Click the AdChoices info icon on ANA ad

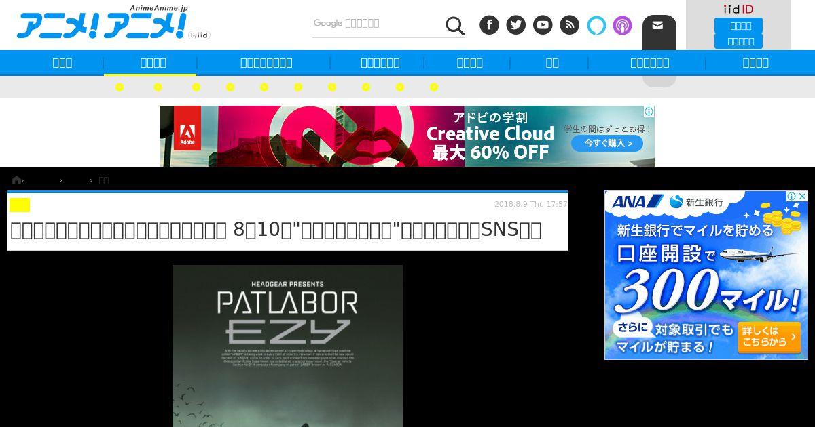coord(791,196)
